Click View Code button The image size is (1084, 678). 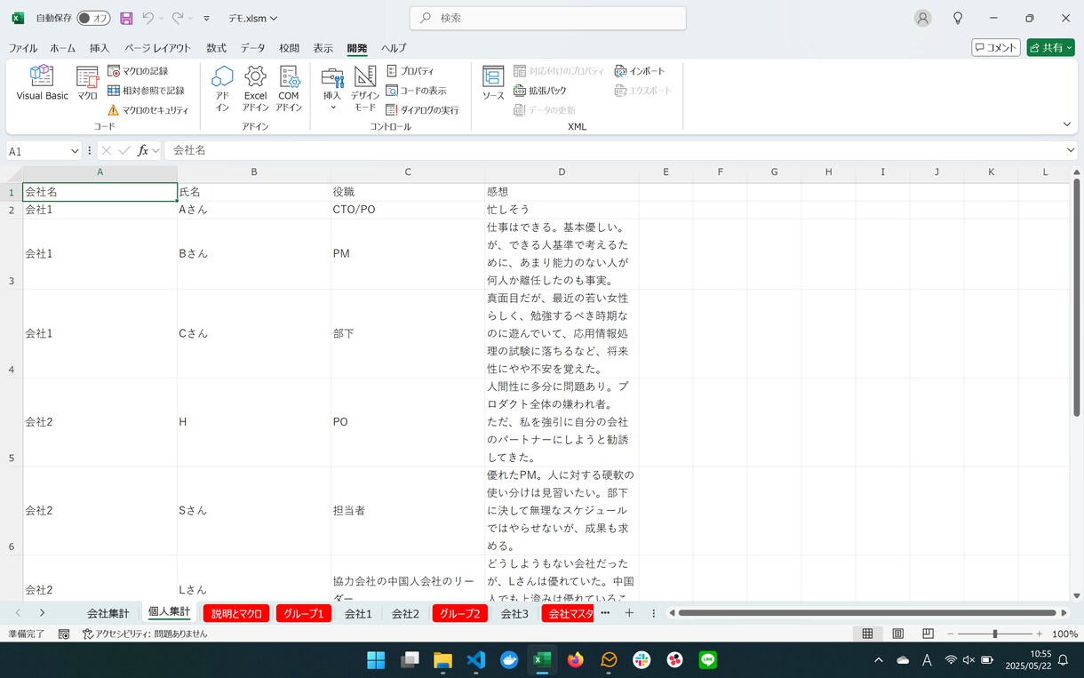[417, 91]
